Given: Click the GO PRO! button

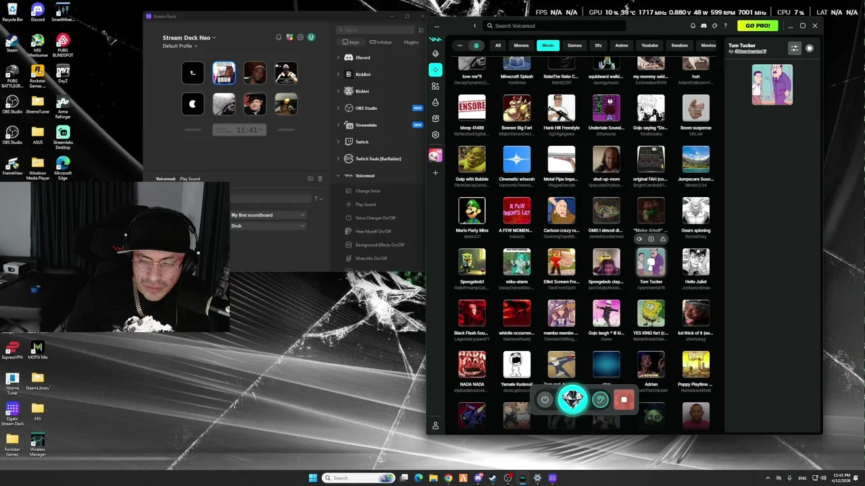Looking at the screenshot, I should [758, 26].
